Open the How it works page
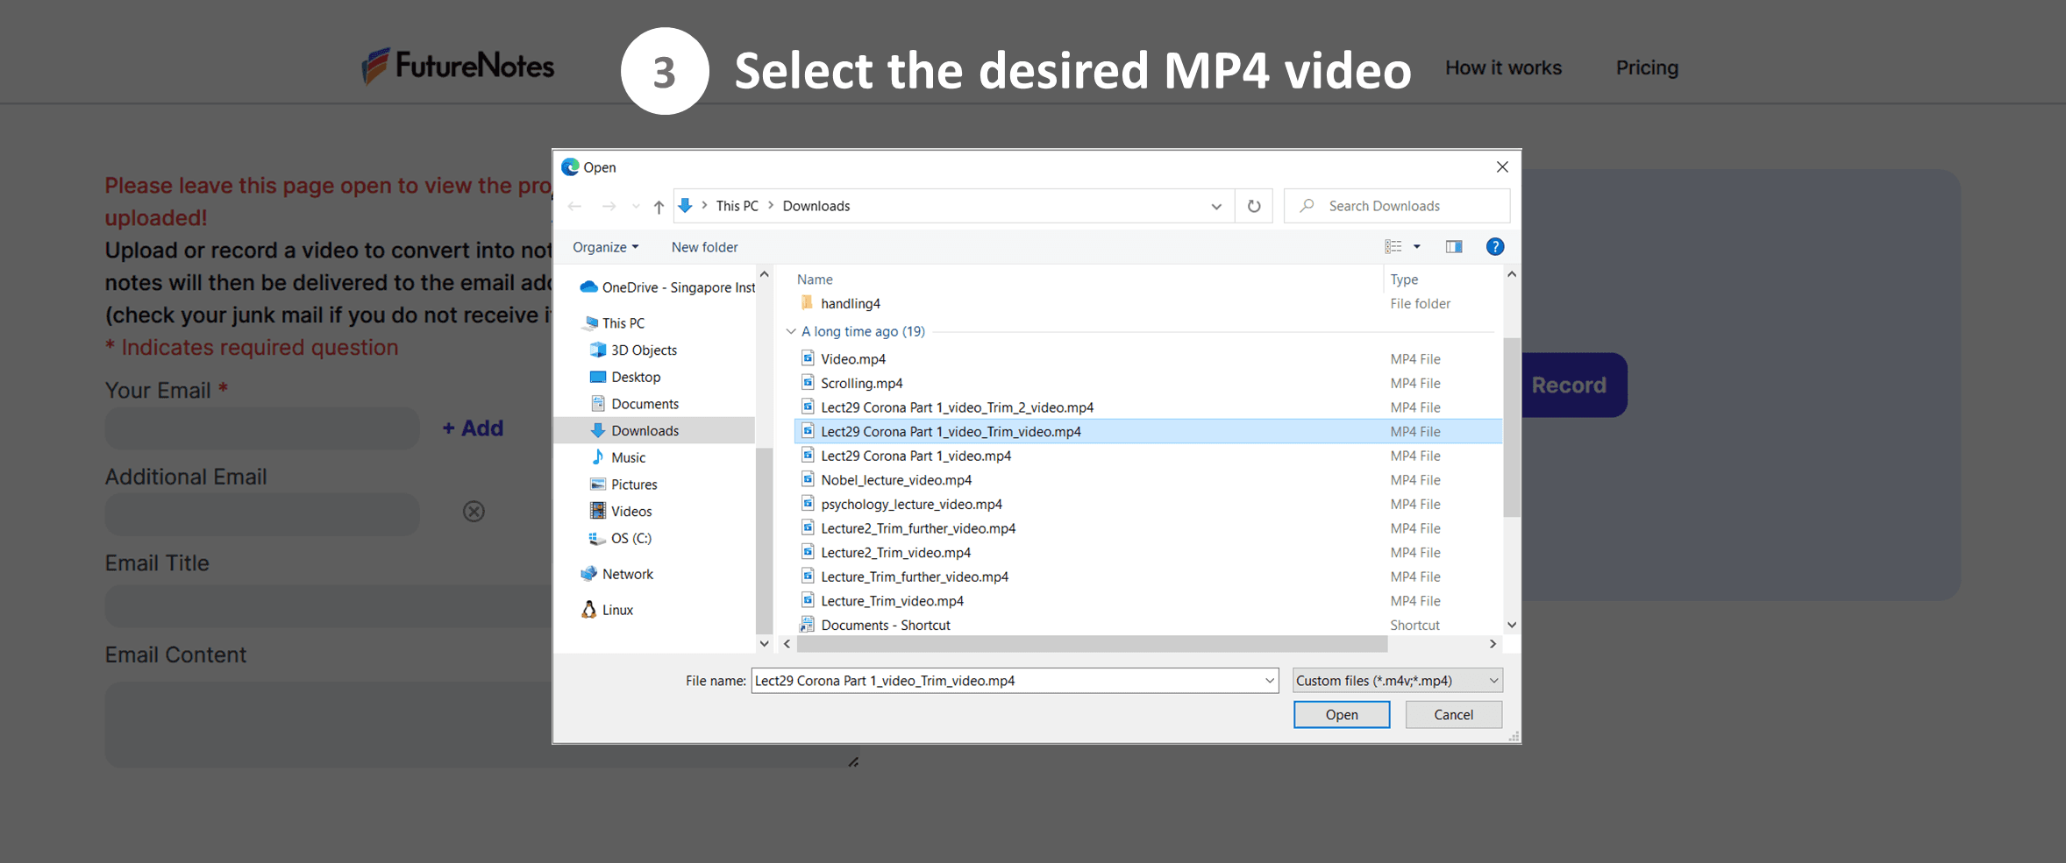Viewport: 2066px width, 863px height. coord(1503,67)
